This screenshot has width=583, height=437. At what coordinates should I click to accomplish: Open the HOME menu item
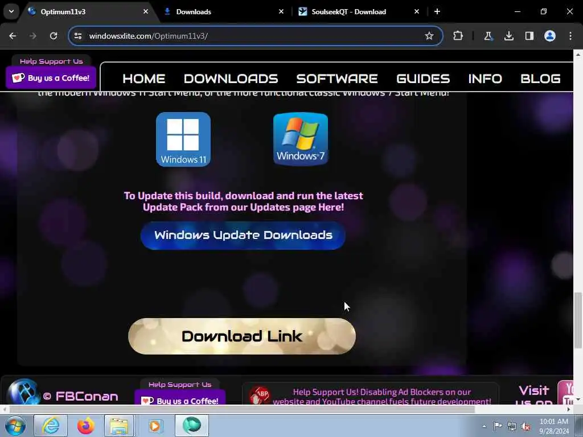(x=144, y=79)
